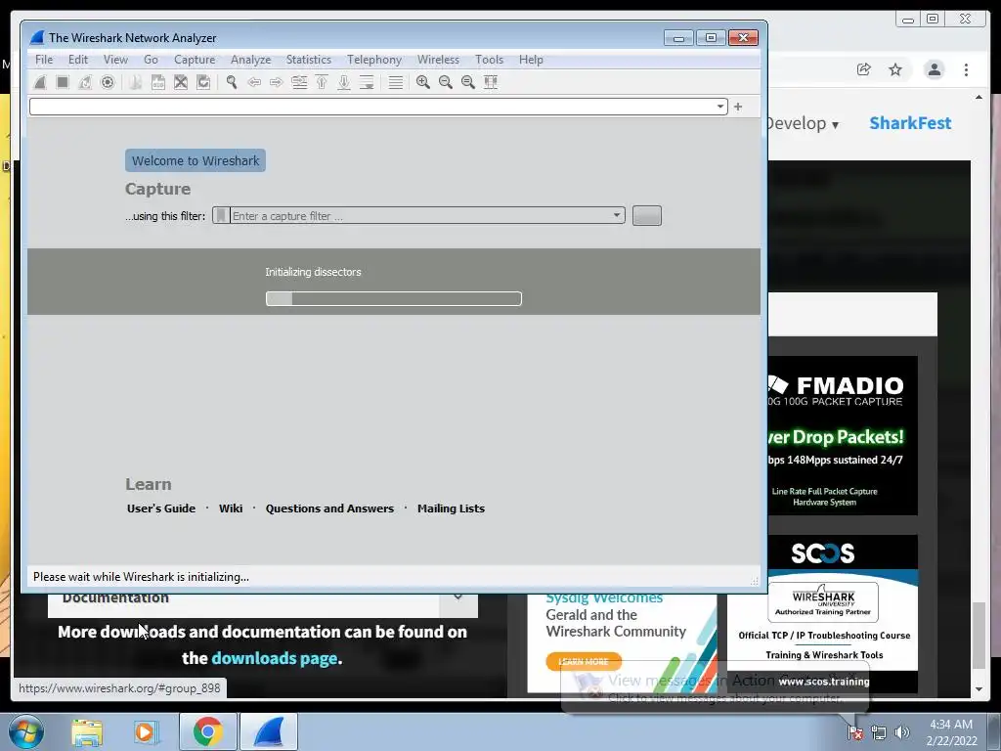Go forward in packet history arrow
Image resolution: width=1001 pixels, height=751 pixels.
[276, 82]
